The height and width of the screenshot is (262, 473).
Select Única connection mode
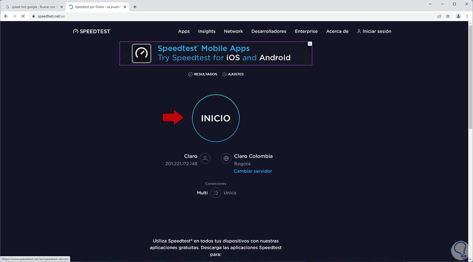click(x=230, y=193)
